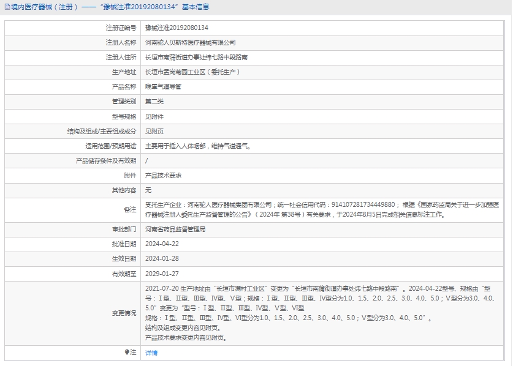The width and height of the screenshot is (513, 366).
Task: Click the document icon before 境内医疗器械 title
Action: tap(7, 7)
